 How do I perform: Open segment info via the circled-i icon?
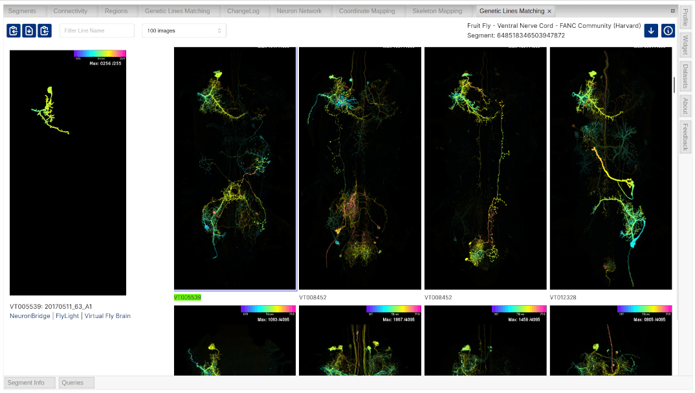[x=668, y=30]
